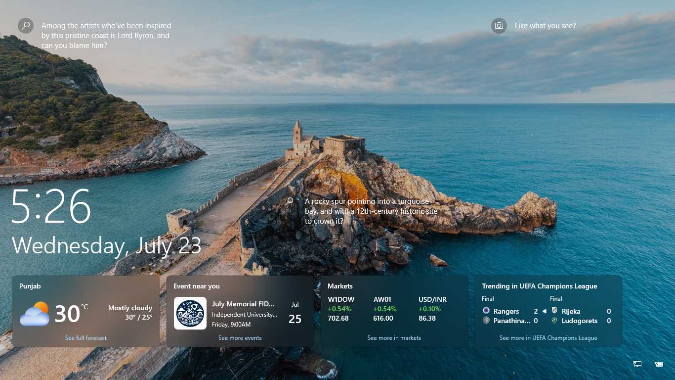Open See full forecast link
This screenshot has height=380, width=675.
[86, 338]
